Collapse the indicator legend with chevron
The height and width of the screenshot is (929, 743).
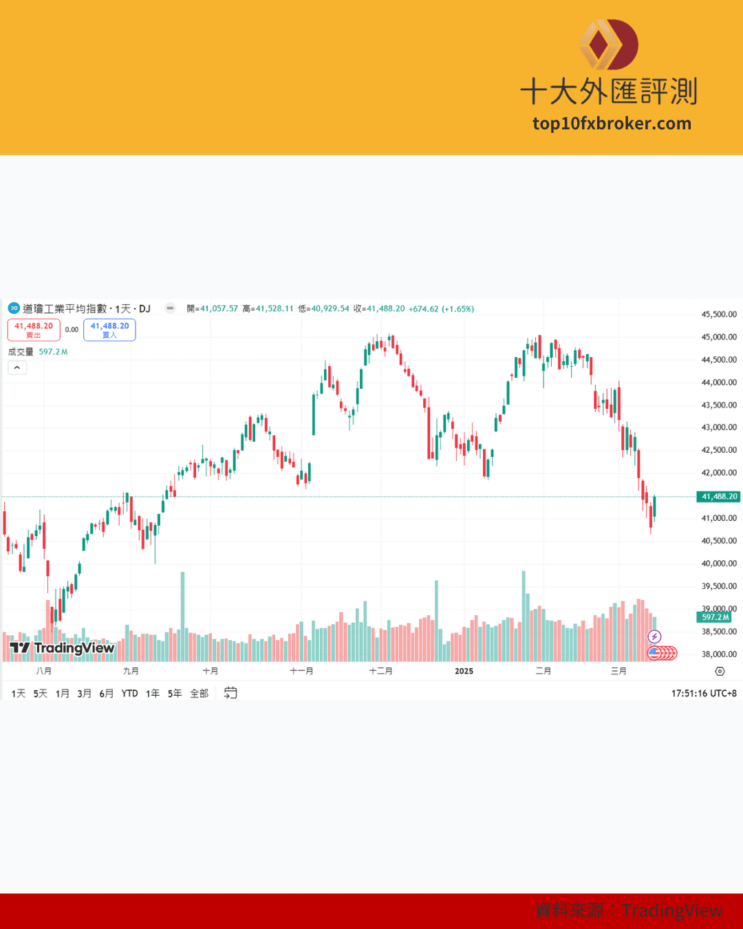pos(17,367)
